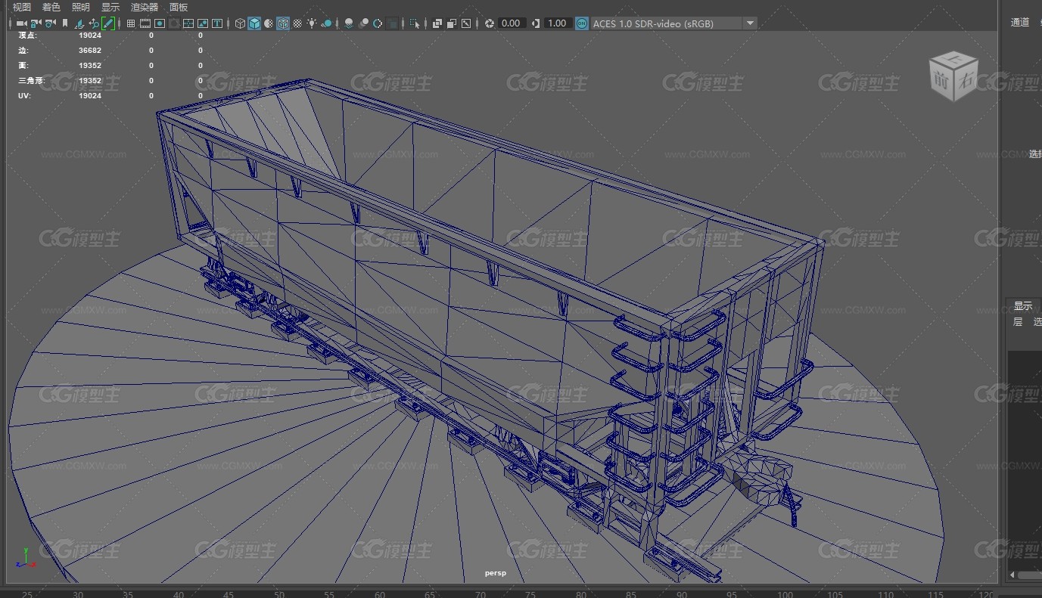Toggle the view transform ON button
Viewport: 1042px width, 598px height.
click(x=581, y=23)
